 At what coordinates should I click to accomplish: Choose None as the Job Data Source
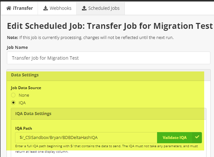click(x=13, y=95)
